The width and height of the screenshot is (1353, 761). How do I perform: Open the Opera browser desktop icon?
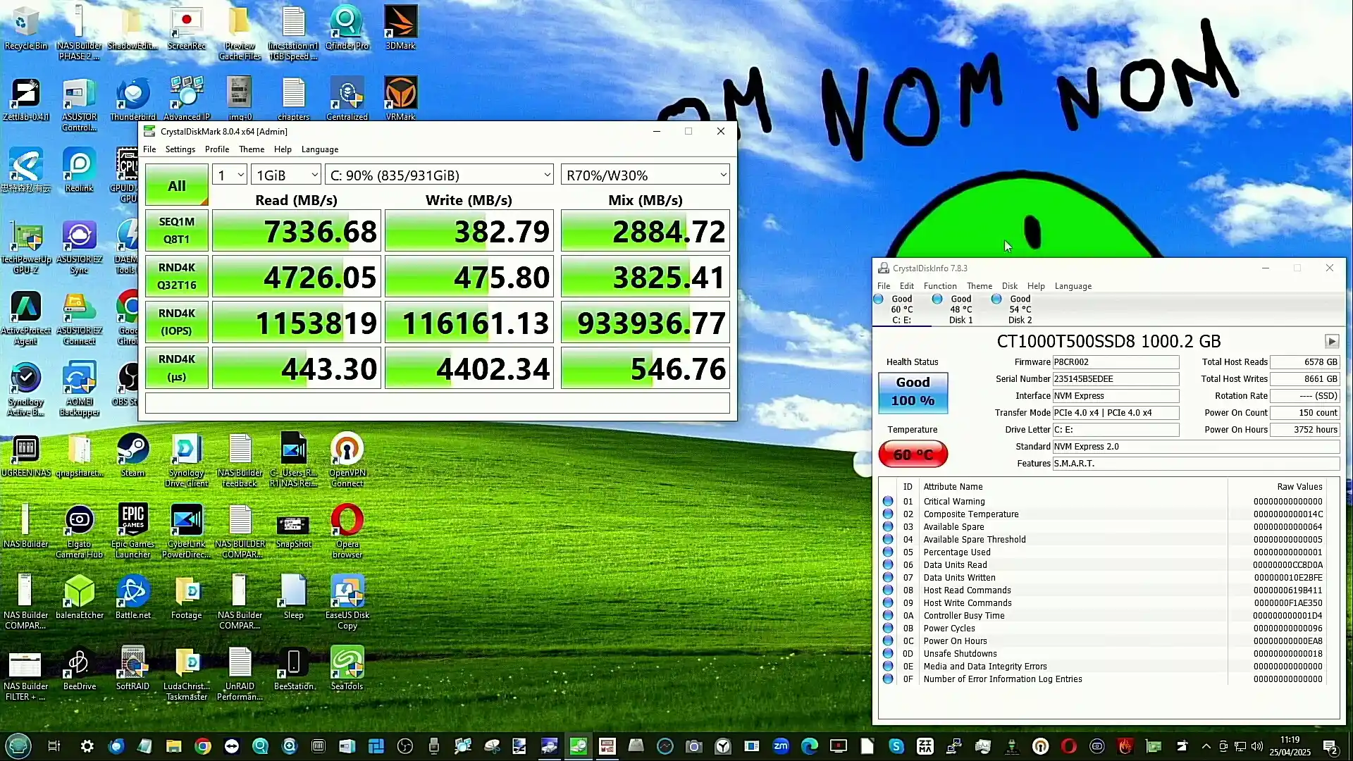pyautogui.click(x=347, y=532)
